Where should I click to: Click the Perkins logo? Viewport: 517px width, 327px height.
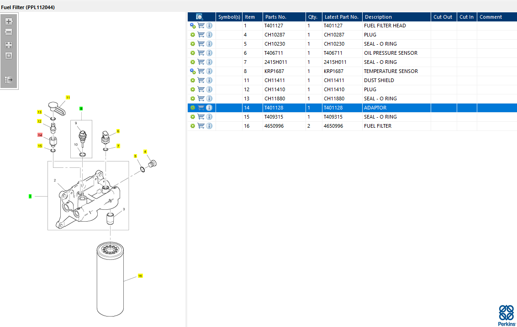(x=506, y=316)
